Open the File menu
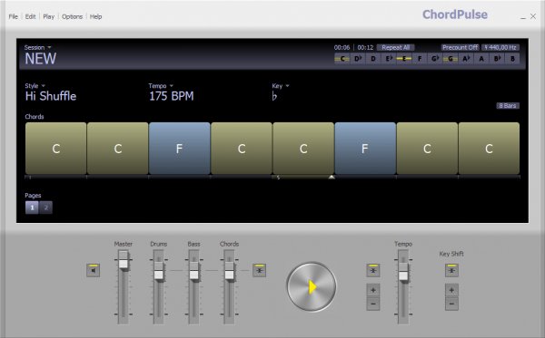Screen dimensions: 545x338 (x=14, y=16)
